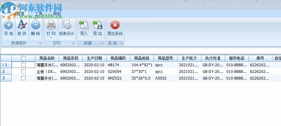Expand the 数据 group launcher
The image size is (281, 126).
tap(102, 43)
